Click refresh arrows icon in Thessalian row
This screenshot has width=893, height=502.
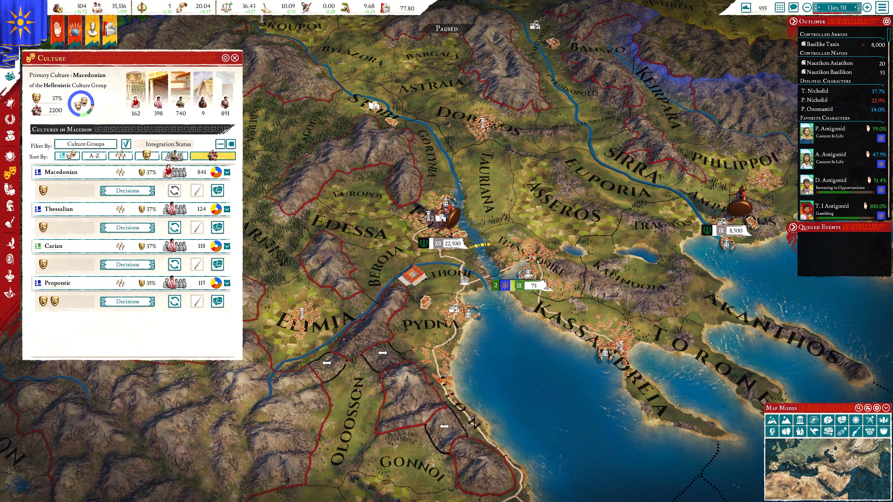click(x=174, y=227)
